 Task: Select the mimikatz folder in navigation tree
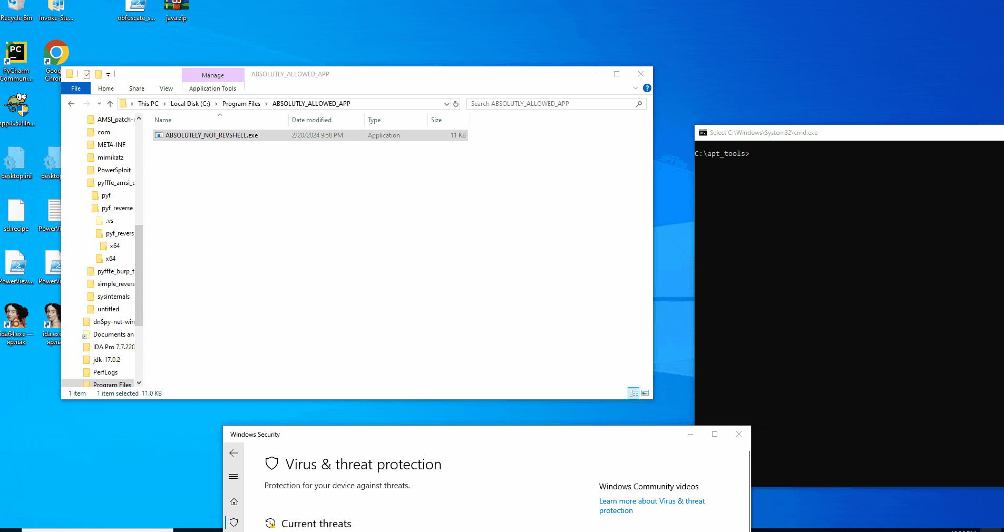[x=110, y=157]
